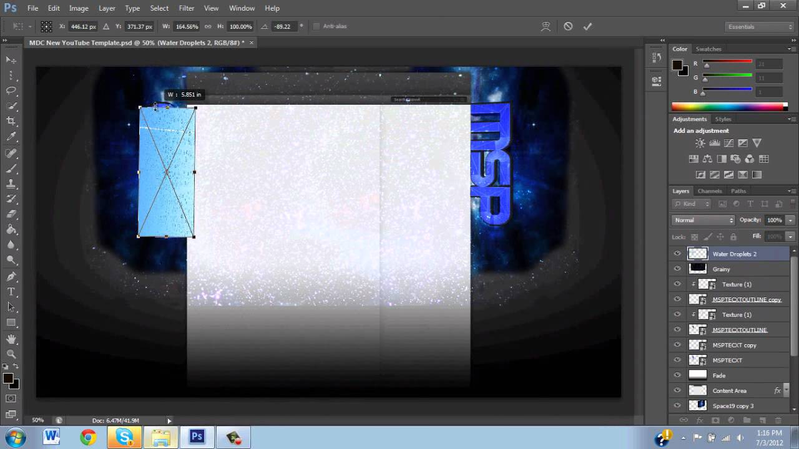Image resolution: width=799 pixels, height=449 pixels.
Task: Toggle the link width and height icon
Action: pyautogui.click(x=208, y=26)
